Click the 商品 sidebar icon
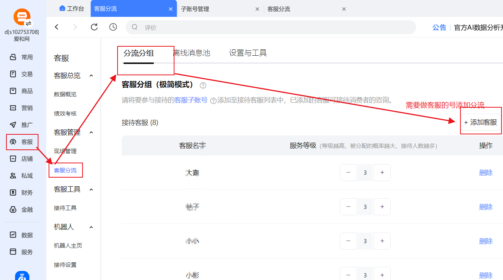This screenshot has height=280, width=503. [13, 91]
